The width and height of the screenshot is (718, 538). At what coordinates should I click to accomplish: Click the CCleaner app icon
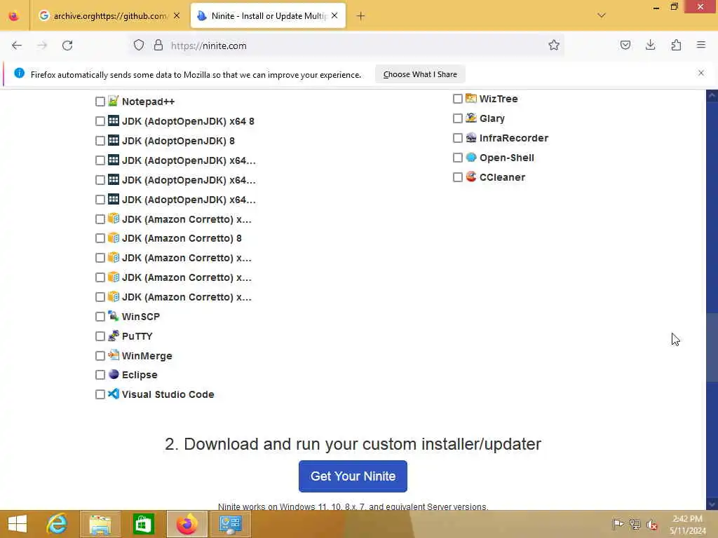pos(470,177)
